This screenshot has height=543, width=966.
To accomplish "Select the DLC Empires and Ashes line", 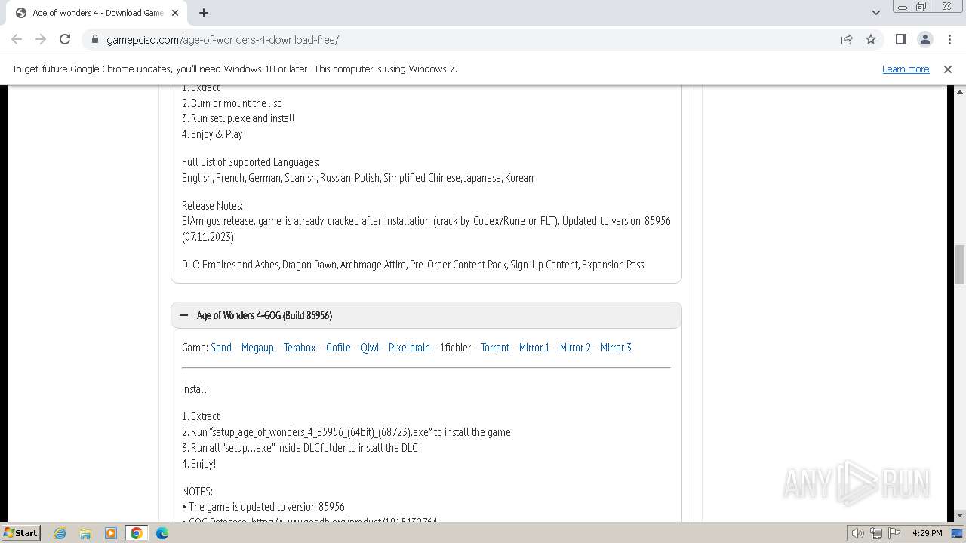I will coord(414,265).
